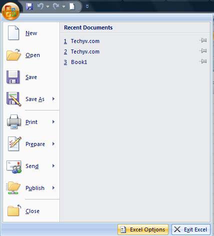Click the Exit Excel button

pos(191,229)
